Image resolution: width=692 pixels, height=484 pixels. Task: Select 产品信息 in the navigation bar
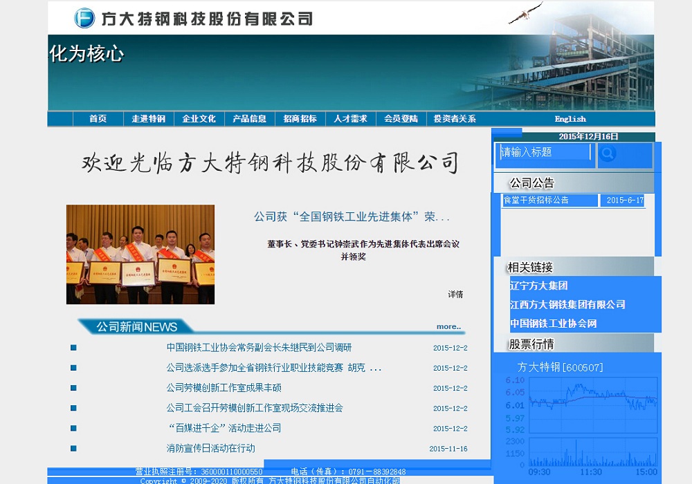[249, 118]
